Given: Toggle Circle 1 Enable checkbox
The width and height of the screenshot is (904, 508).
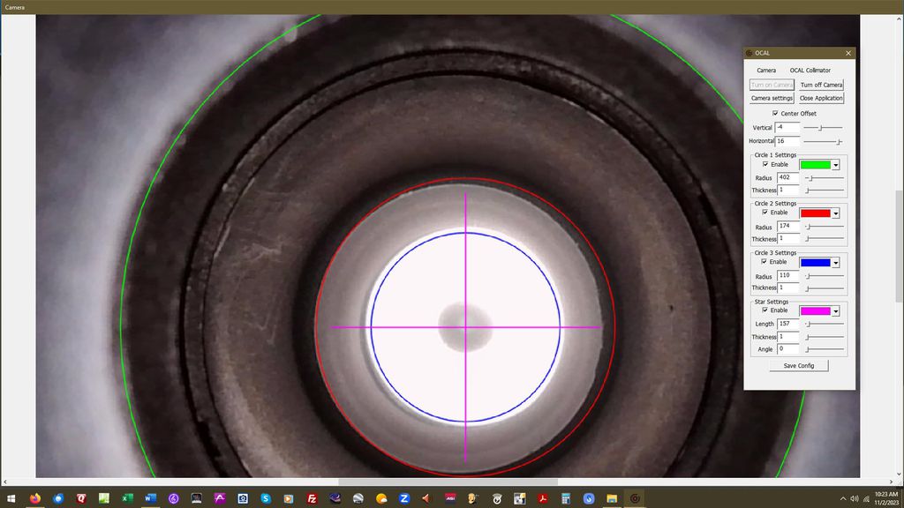Looking at the screenshot, I should point(765,164).
